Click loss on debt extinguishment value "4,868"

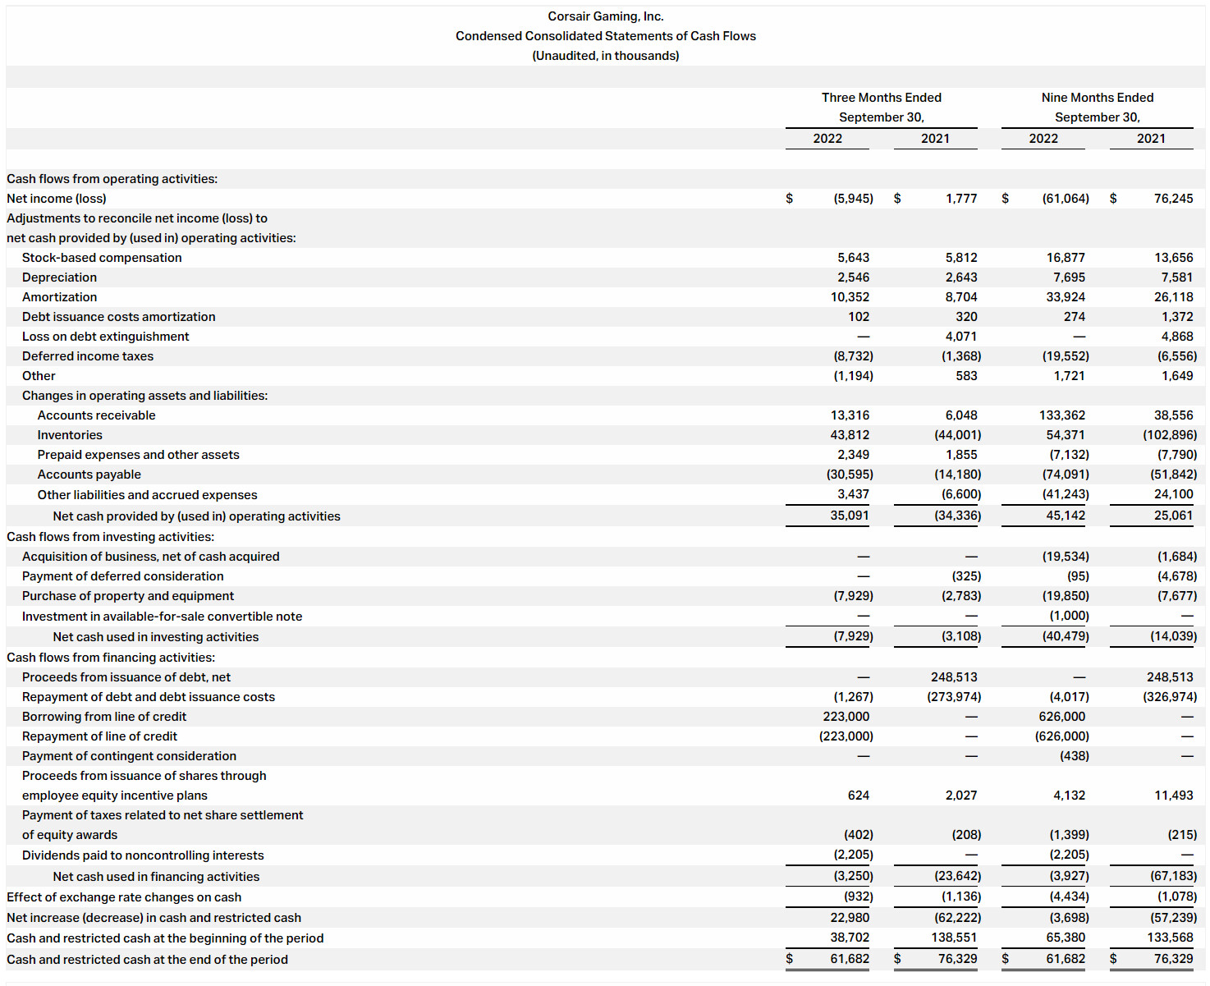(1177, 337)
